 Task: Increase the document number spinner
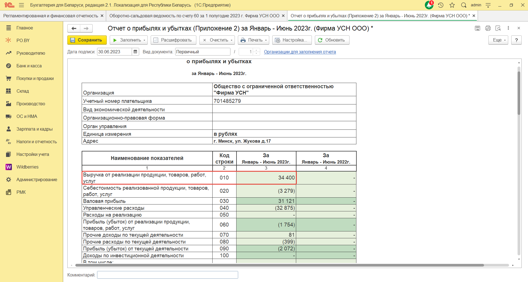[256, 50]
